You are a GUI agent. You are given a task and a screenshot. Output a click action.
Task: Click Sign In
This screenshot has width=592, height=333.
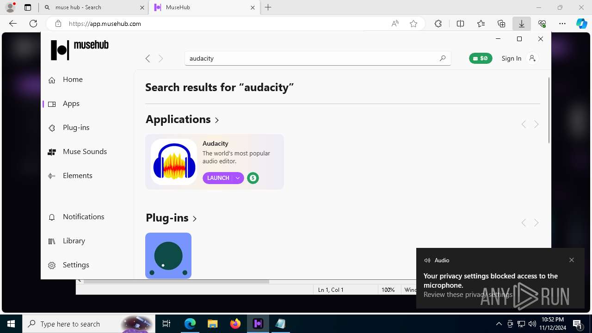(511, 58)
